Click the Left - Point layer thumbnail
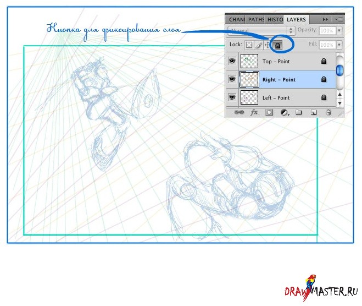Image resolution: width=362 pixels, height=306 pixels. coord(249,97)
